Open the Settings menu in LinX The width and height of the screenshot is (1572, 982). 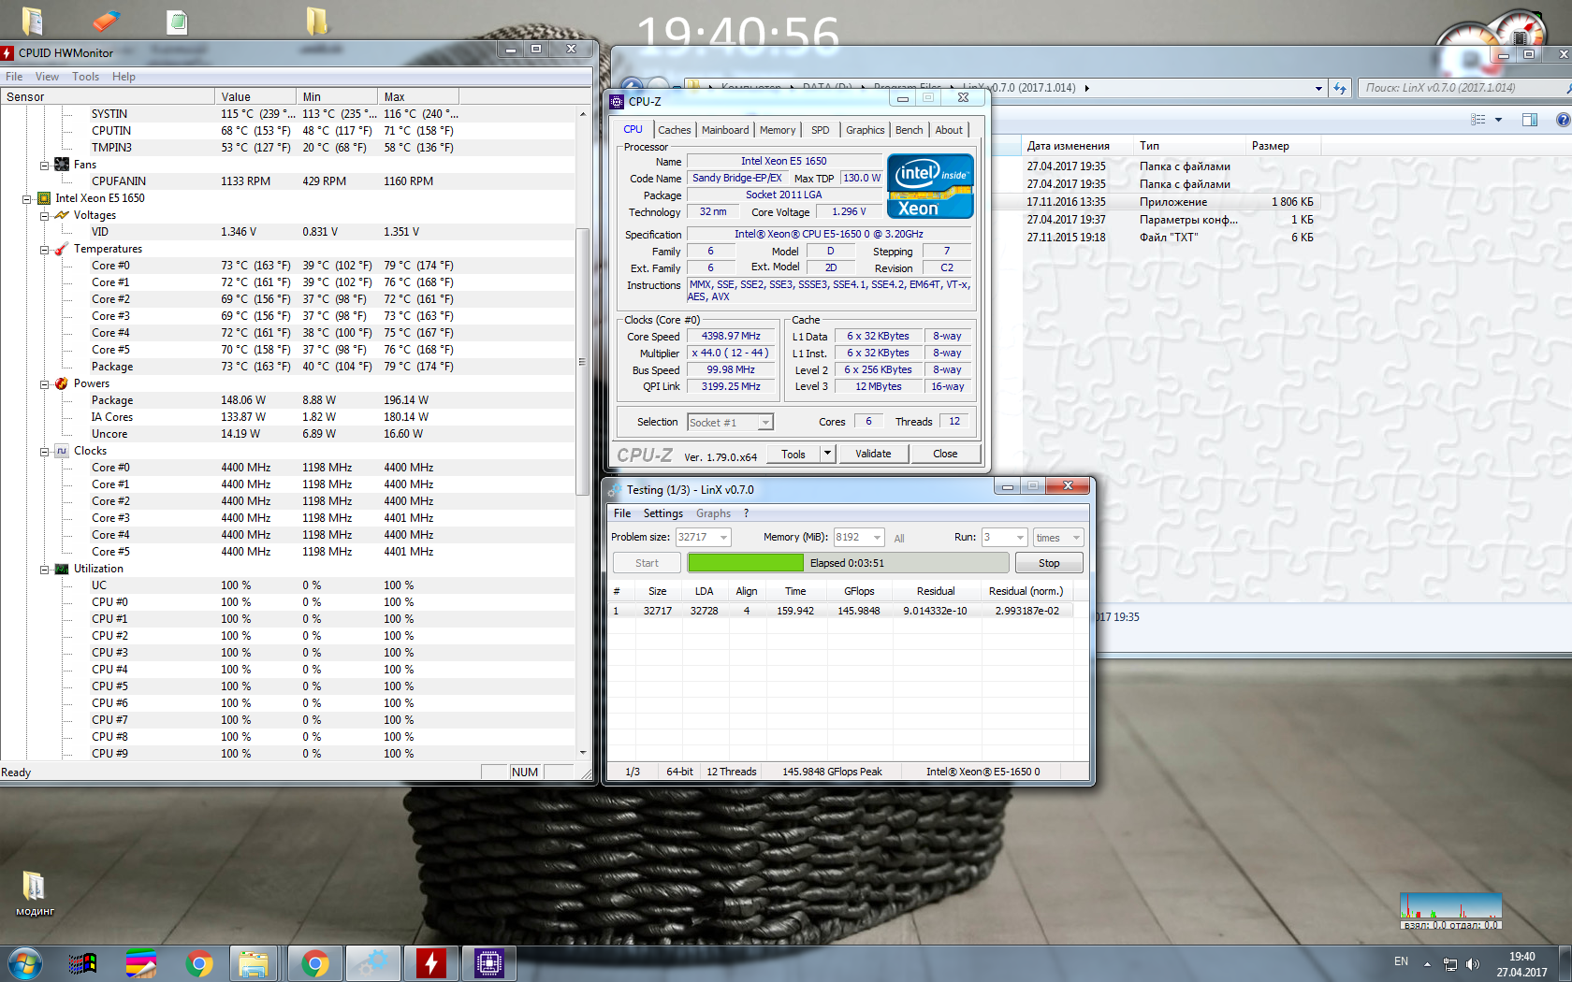click(662, 513)
